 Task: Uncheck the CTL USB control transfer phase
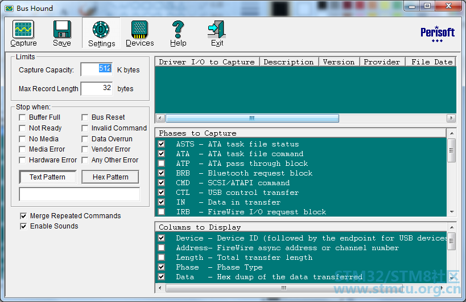(162, 193)
